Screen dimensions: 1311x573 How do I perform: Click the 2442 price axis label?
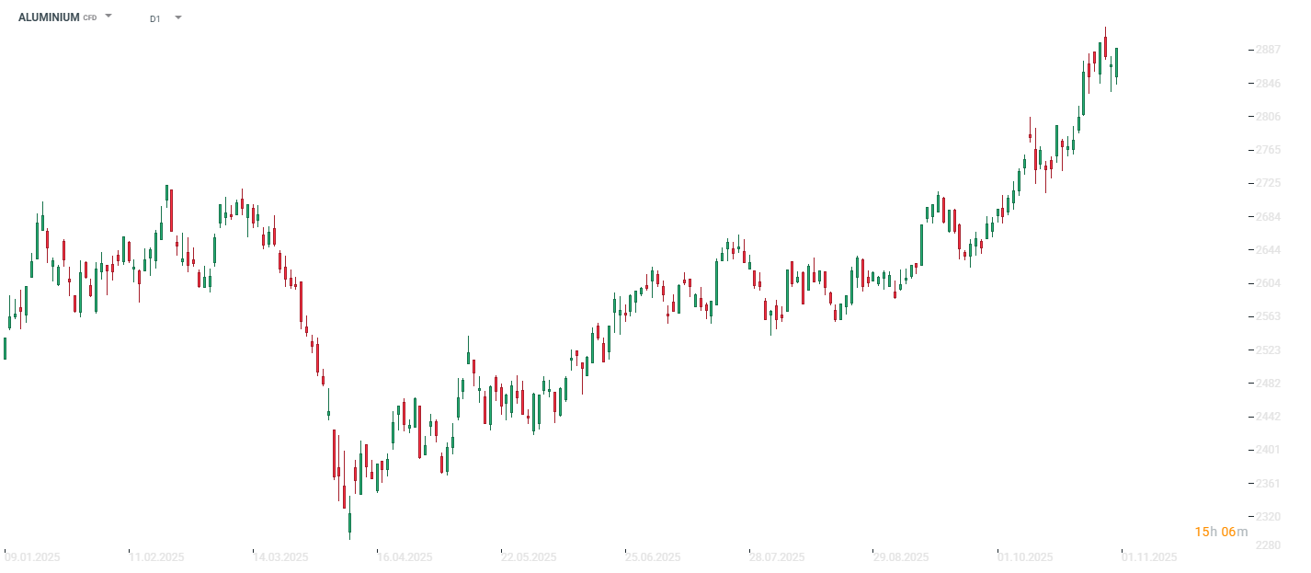(1268, 417)
